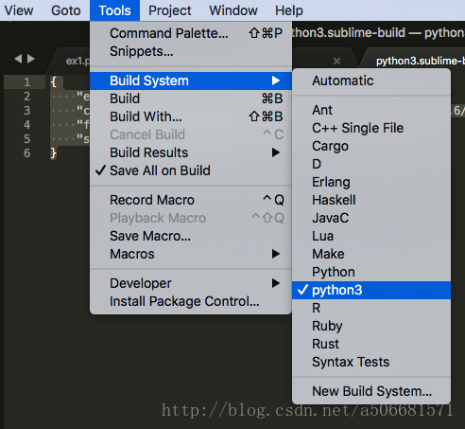Click the right tab navigation arrow
The width and height of the screenshot is (465, 429).
coord(31,59)
